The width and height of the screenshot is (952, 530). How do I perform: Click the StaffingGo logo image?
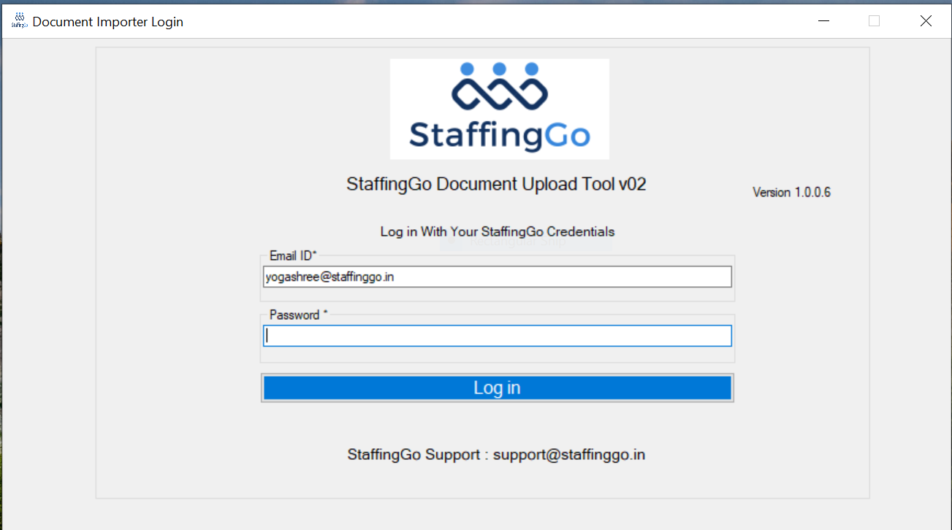[500, 109]
